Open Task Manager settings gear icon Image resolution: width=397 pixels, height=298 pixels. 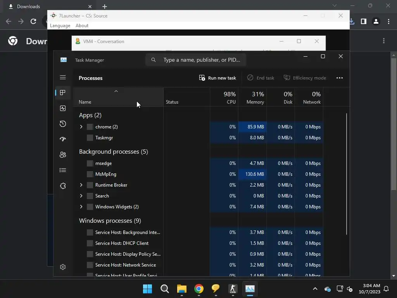[63, 267]
